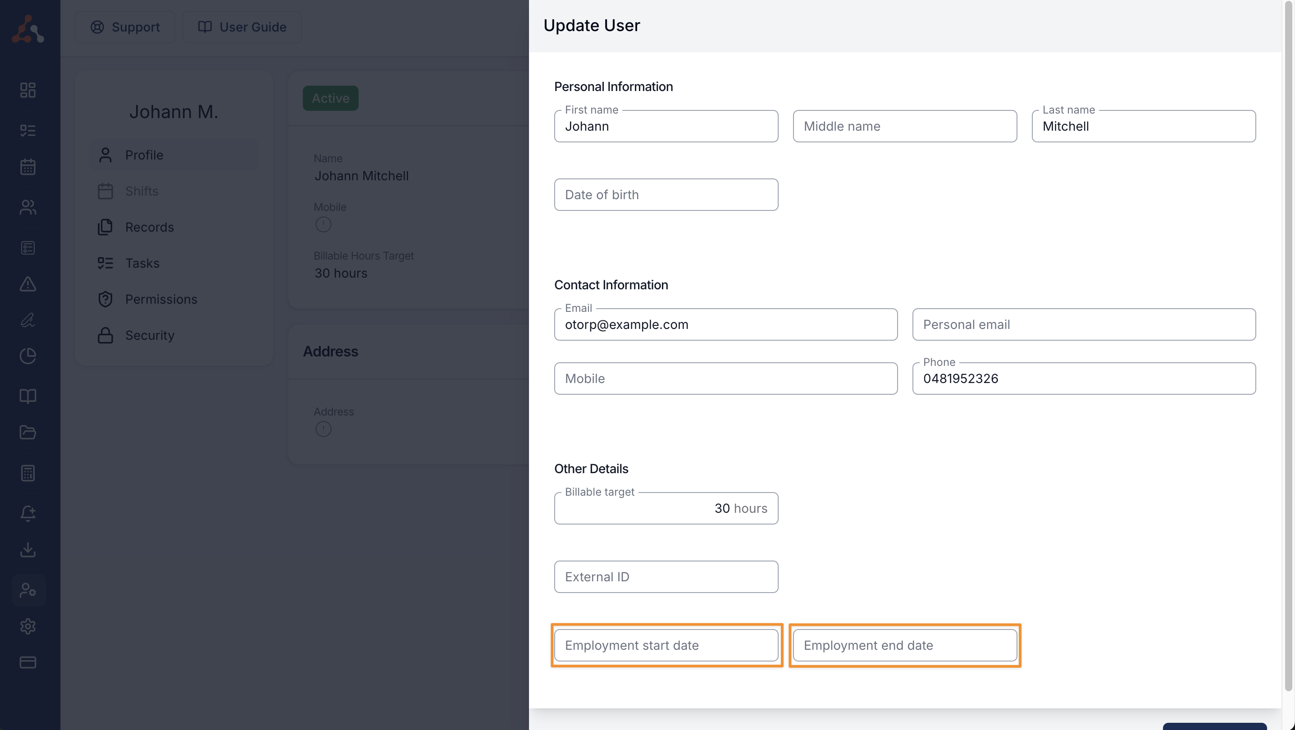The height and width of the screenshot is (730, 1295).
Task: Open the settings gear icon in sidebar
Action: click(x=27, y=626)
